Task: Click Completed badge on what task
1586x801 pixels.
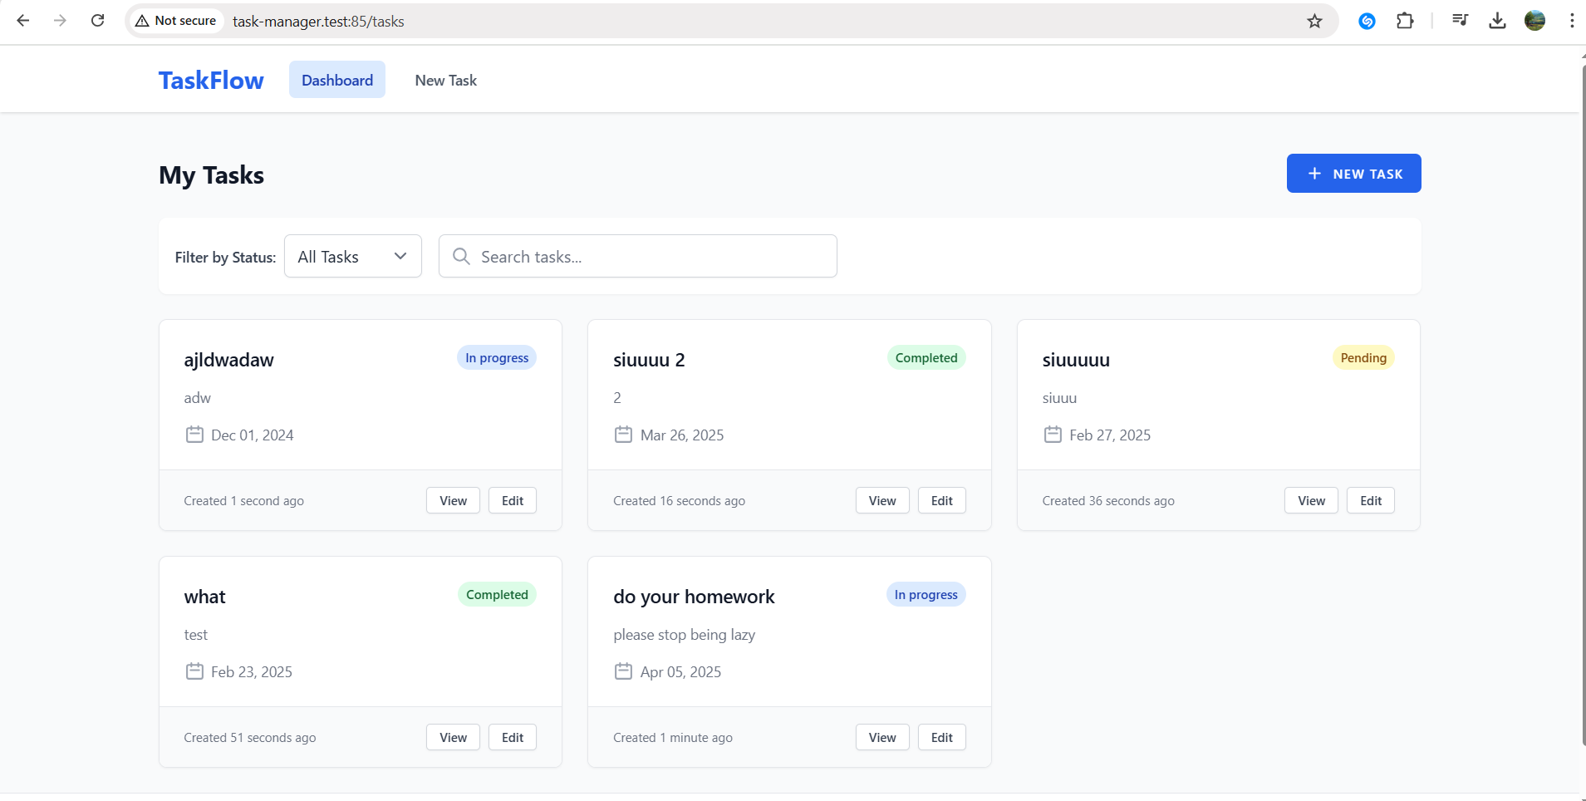Action: 497,594
